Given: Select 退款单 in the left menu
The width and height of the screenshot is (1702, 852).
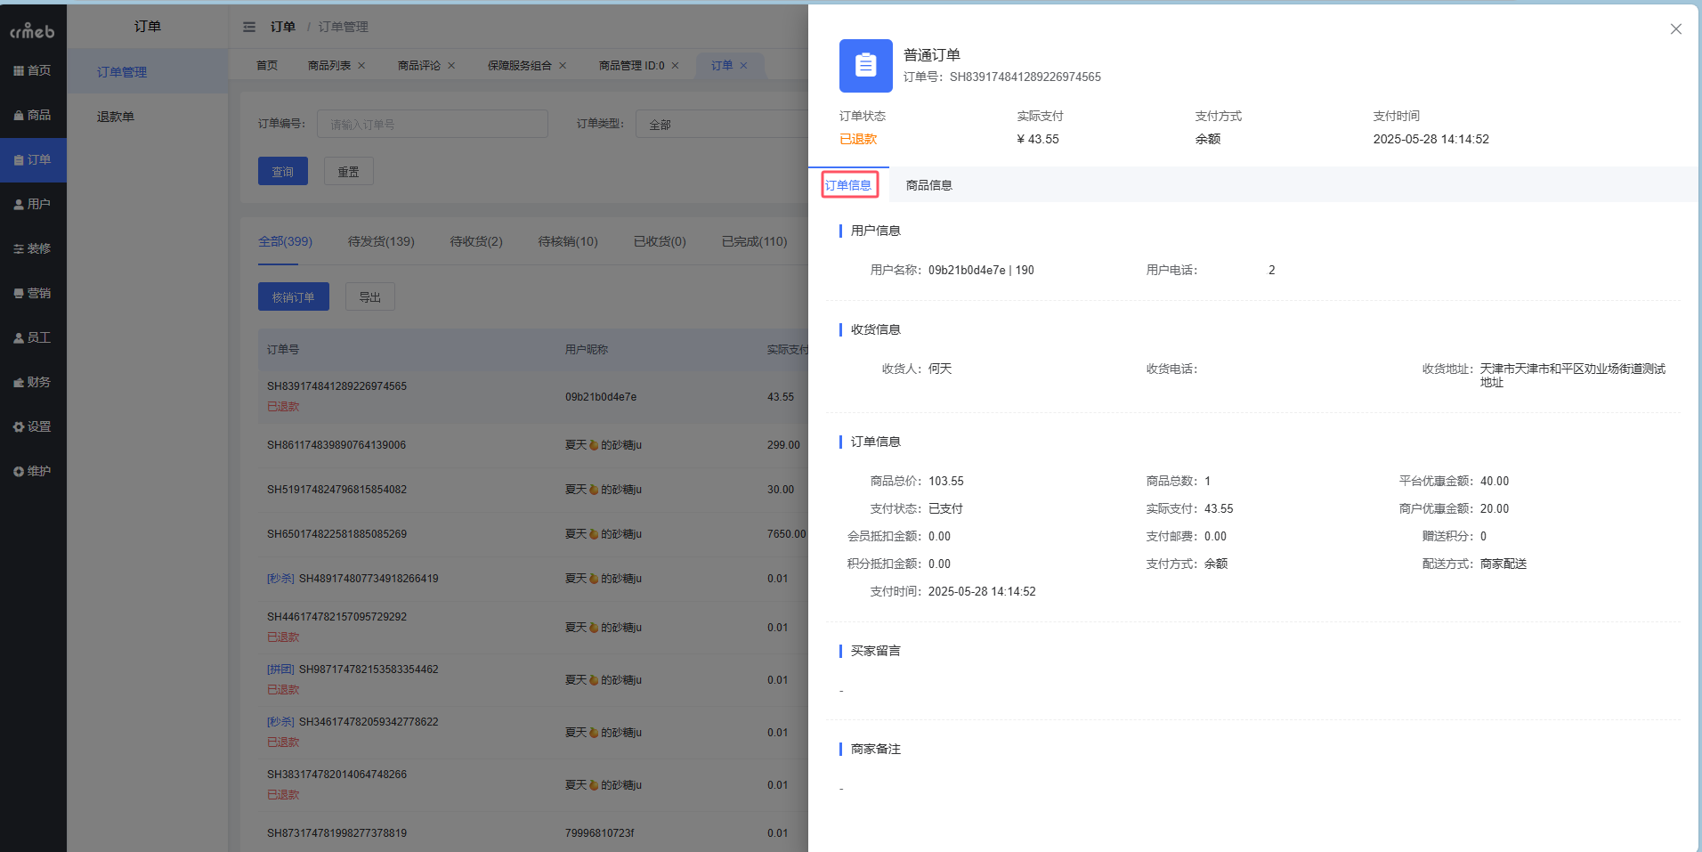Looking at the screenshot, I should [x=115, y=116].
